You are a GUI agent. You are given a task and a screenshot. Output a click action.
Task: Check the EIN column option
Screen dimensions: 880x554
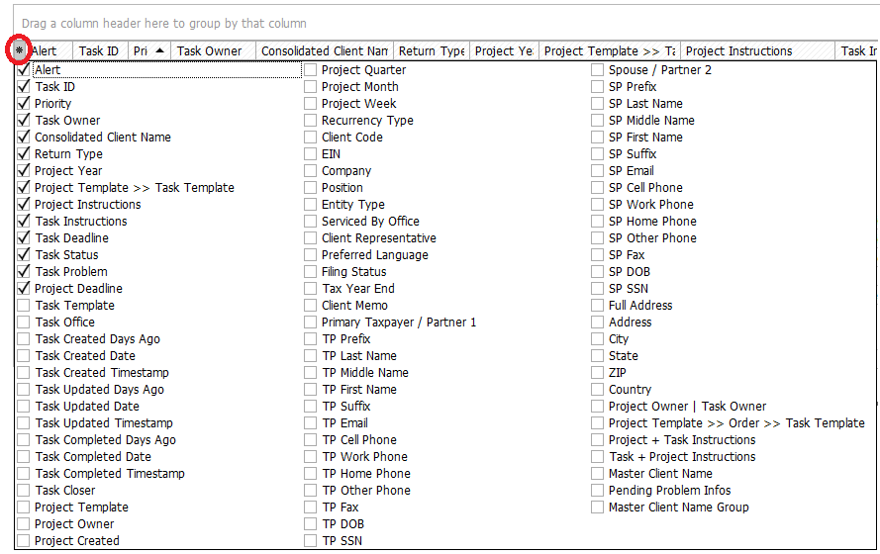[x=311, y=154]
